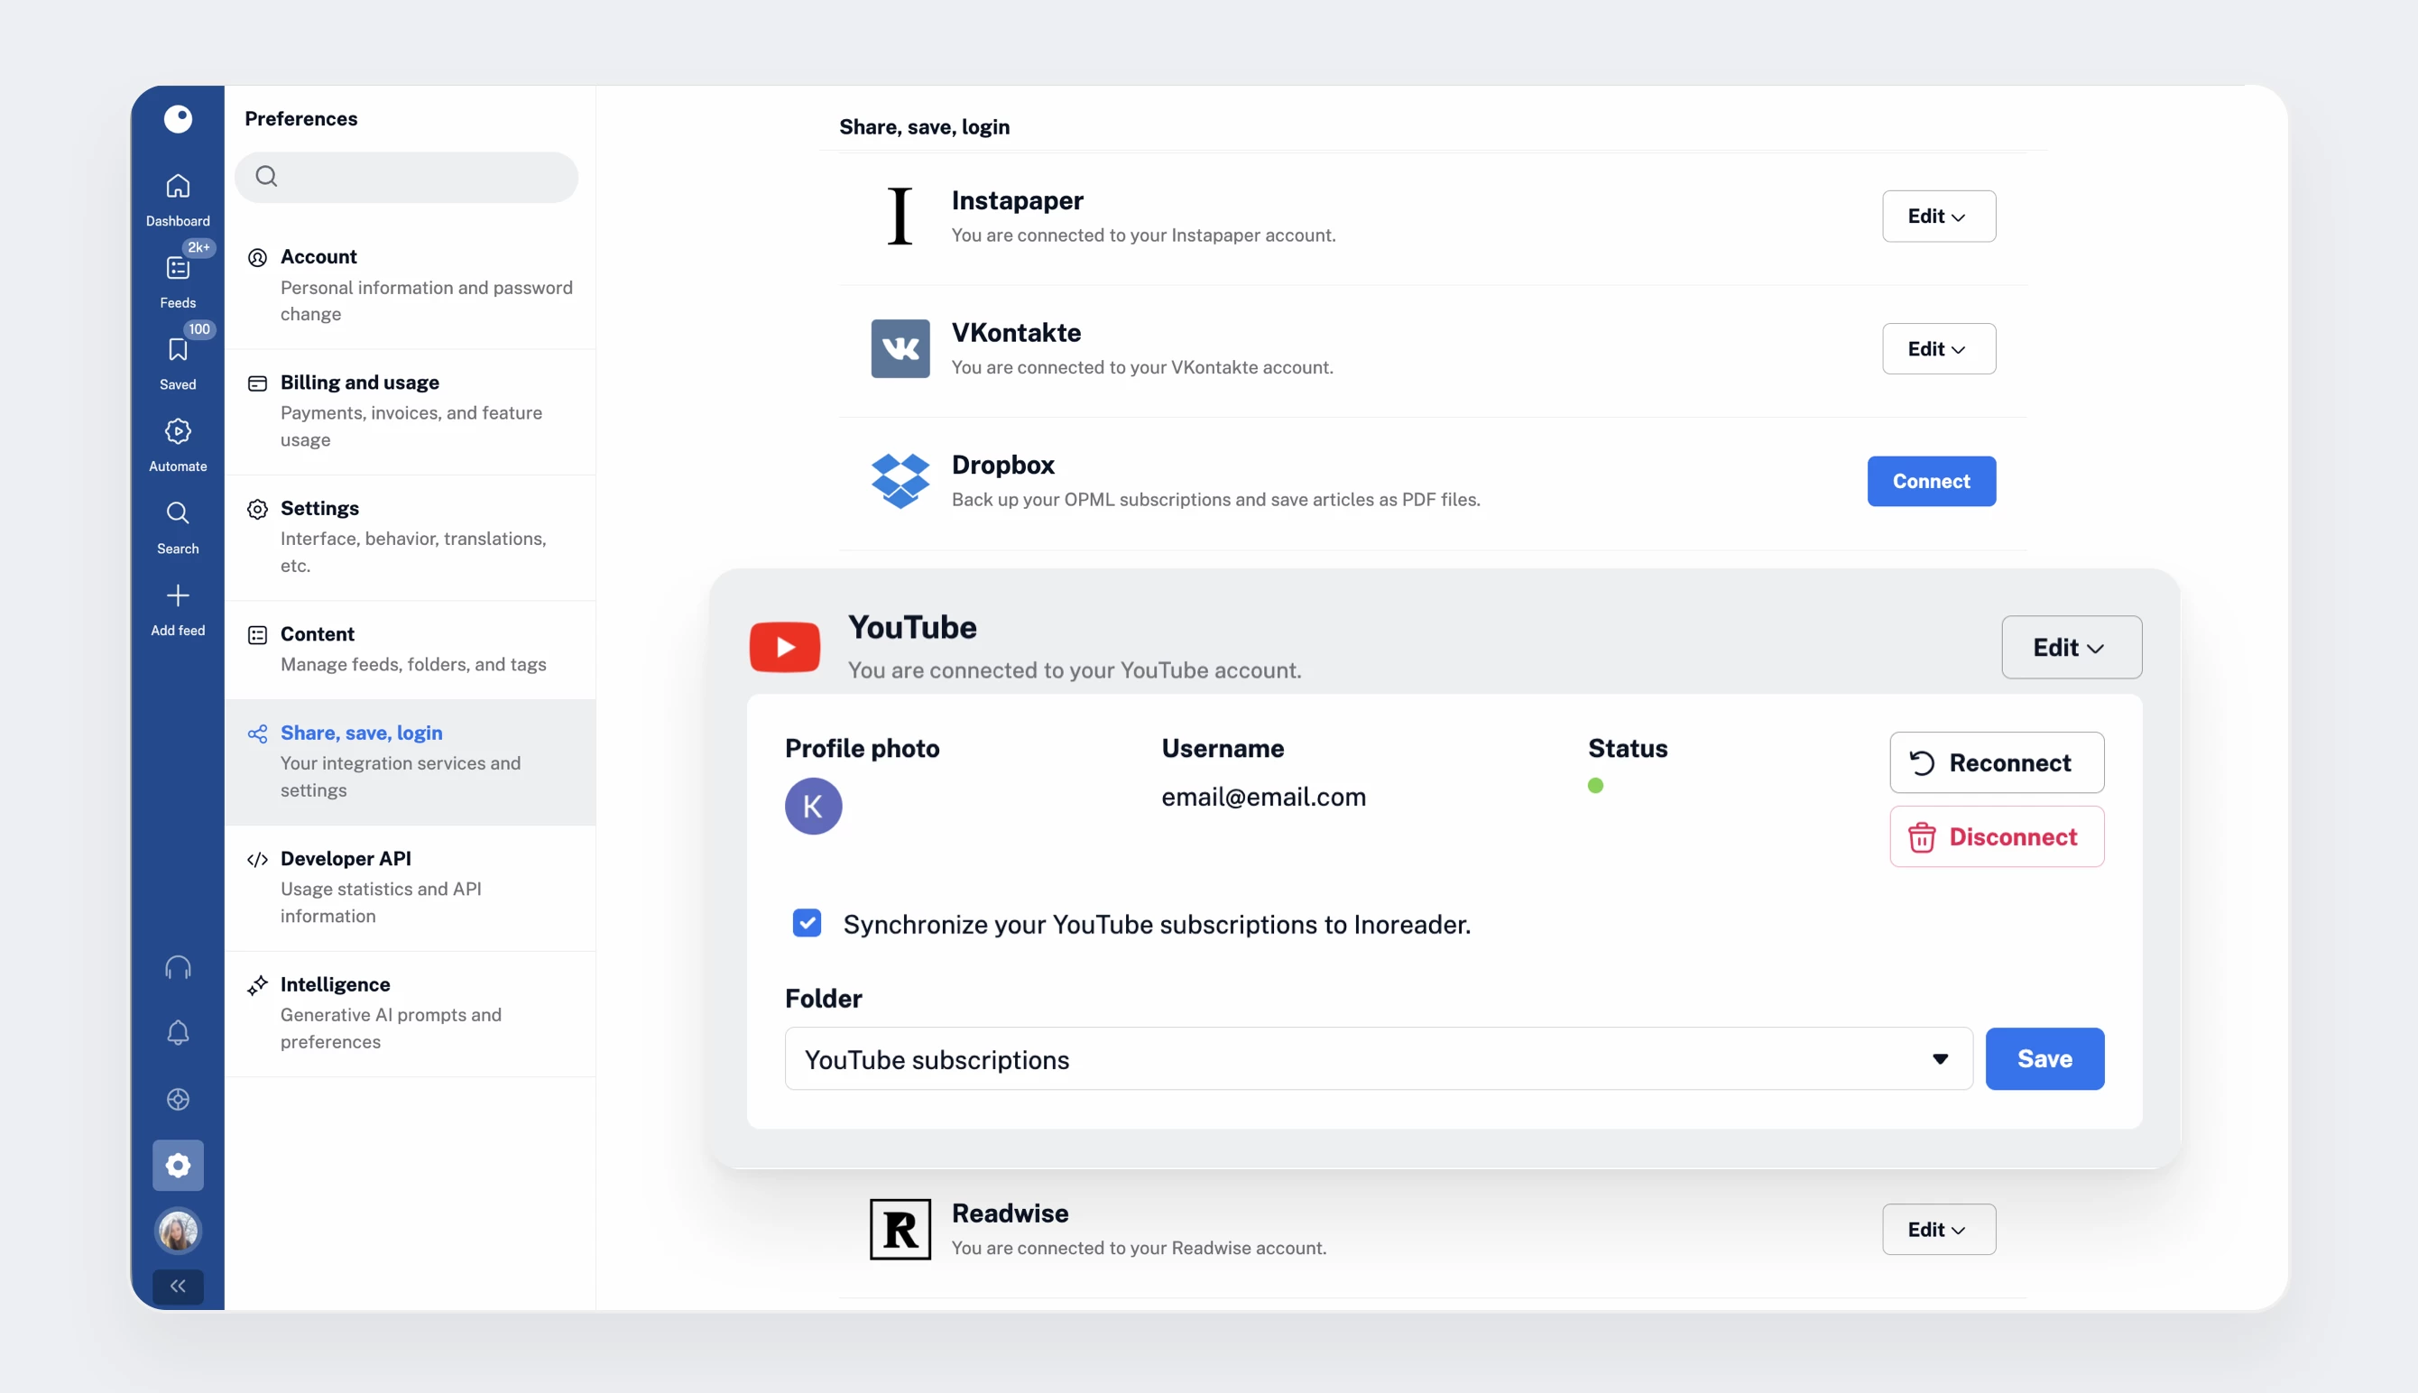Open the Saved bookmarks icon
Viewport: 2418px width, 1393px height.
click(178, 350)
